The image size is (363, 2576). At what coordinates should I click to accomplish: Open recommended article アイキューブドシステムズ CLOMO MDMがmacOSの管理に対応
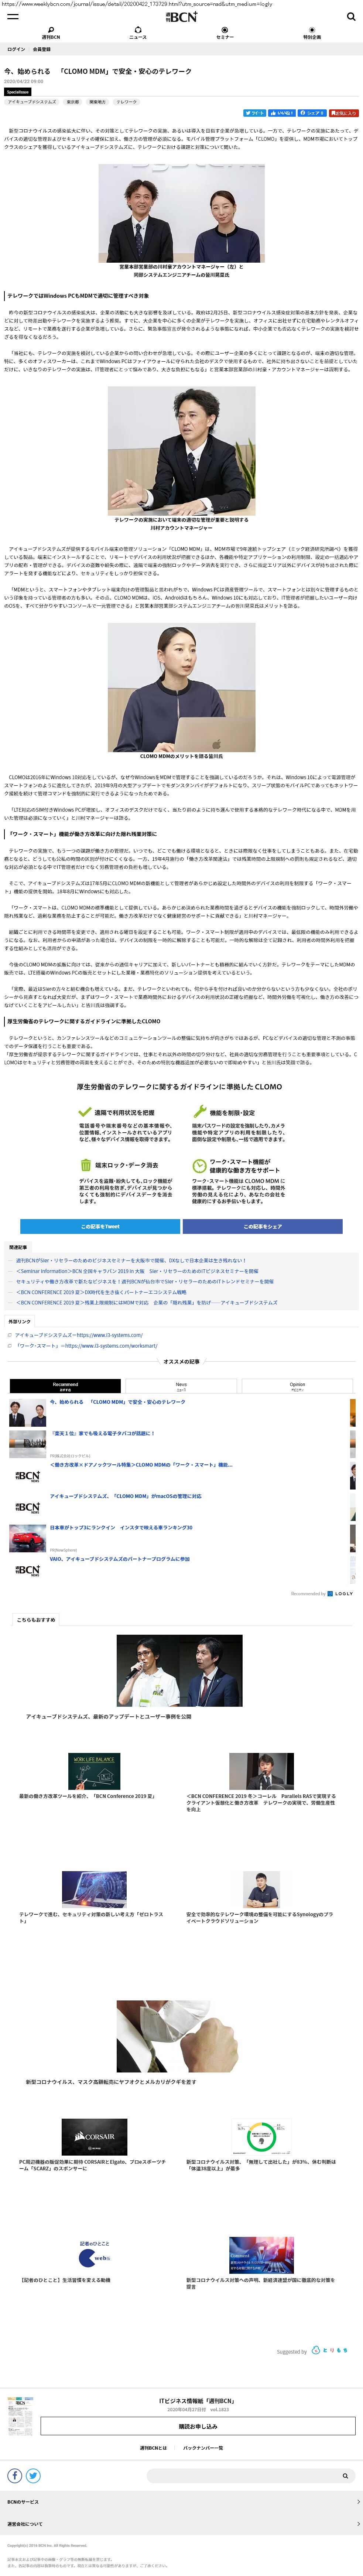(126, 1496)
